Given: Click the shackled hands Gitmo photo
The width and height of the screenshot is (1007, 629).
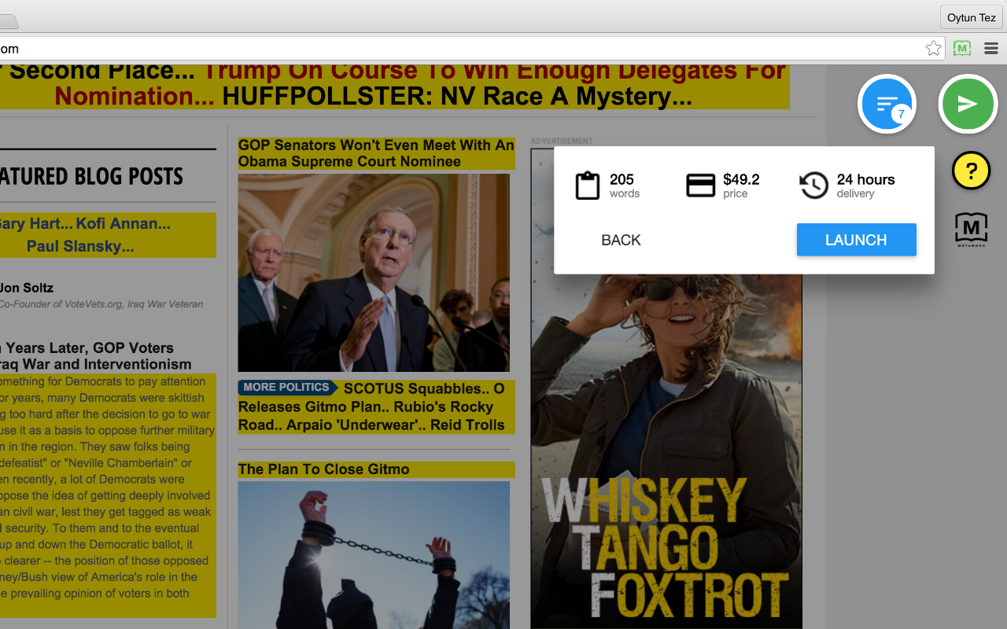Looking at the screenshot, I should [374, 555].
